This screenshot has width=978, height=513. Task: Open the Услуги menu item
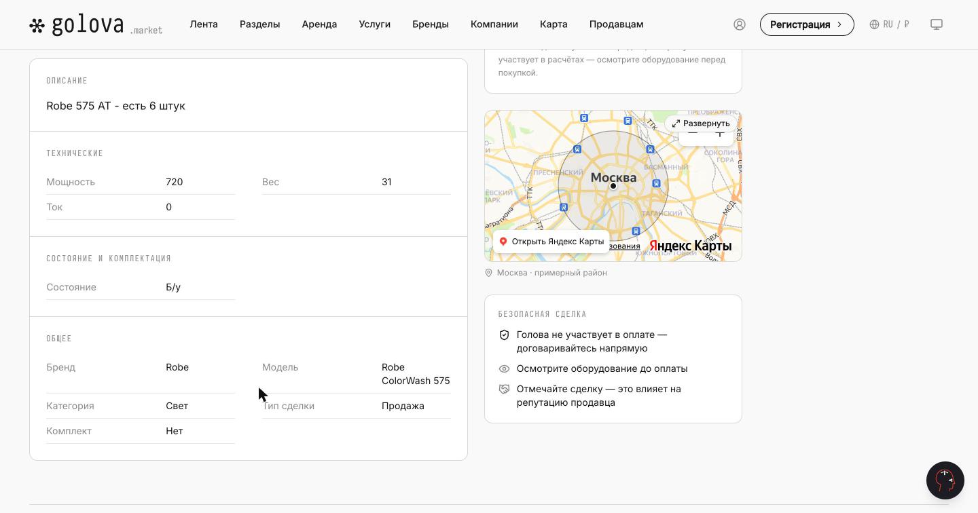coord(375,24)
